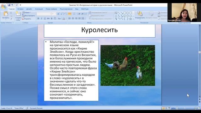The width and height of the screenshot is (201, 113).
Task: Click Удалить to delete the slide
Action: tap(27, 19)
